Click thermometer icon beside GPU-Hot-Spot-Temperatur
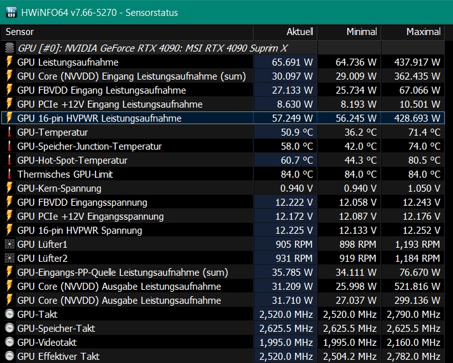Viewport: 453px width, 363px height. [10, 160]
